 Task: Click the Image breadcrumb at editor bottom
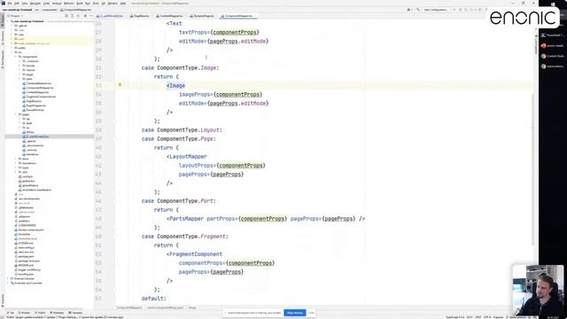(192, 307)
